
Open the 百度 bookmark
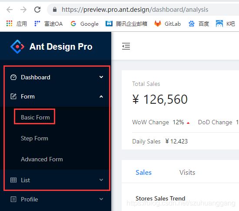(x=199, y=24)
